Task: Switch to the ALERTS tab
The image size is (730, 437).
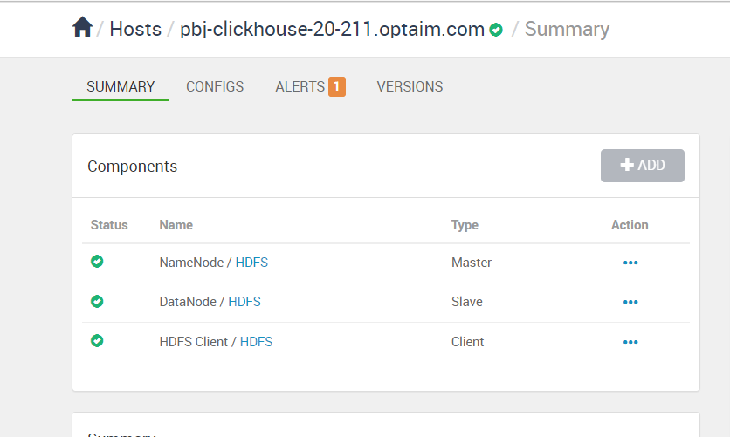Action: 300,86
